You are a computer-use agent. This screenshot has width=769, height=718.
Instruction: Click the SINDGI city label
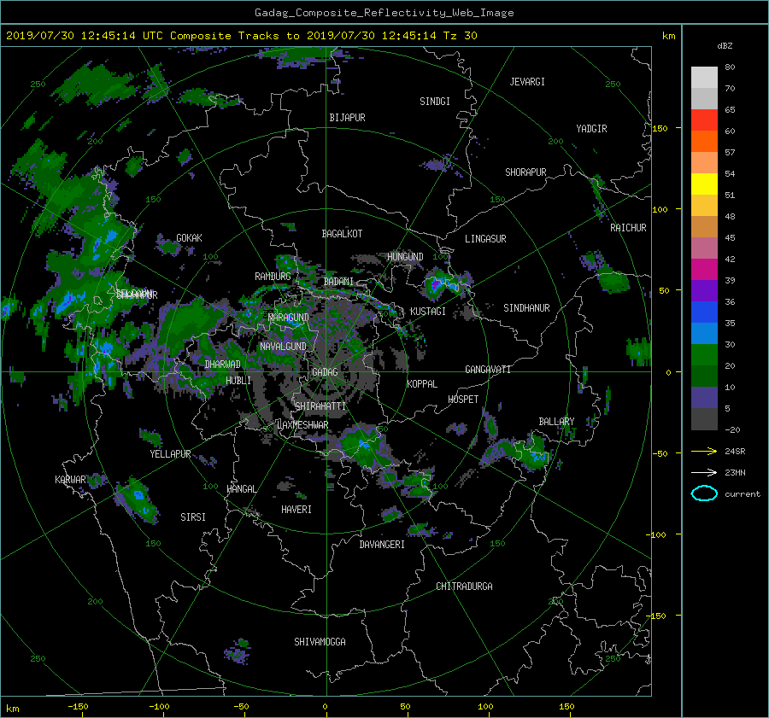pyautogui.click(x=435, y=102)
